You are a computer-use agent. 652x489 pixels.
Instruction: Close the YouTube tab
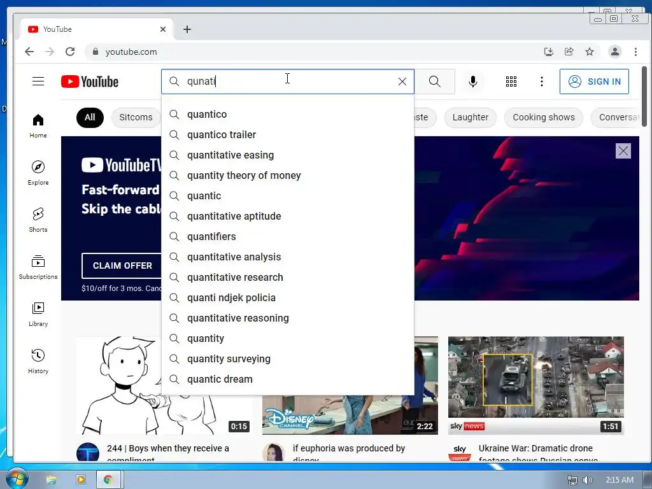click(x=163, y=29)
